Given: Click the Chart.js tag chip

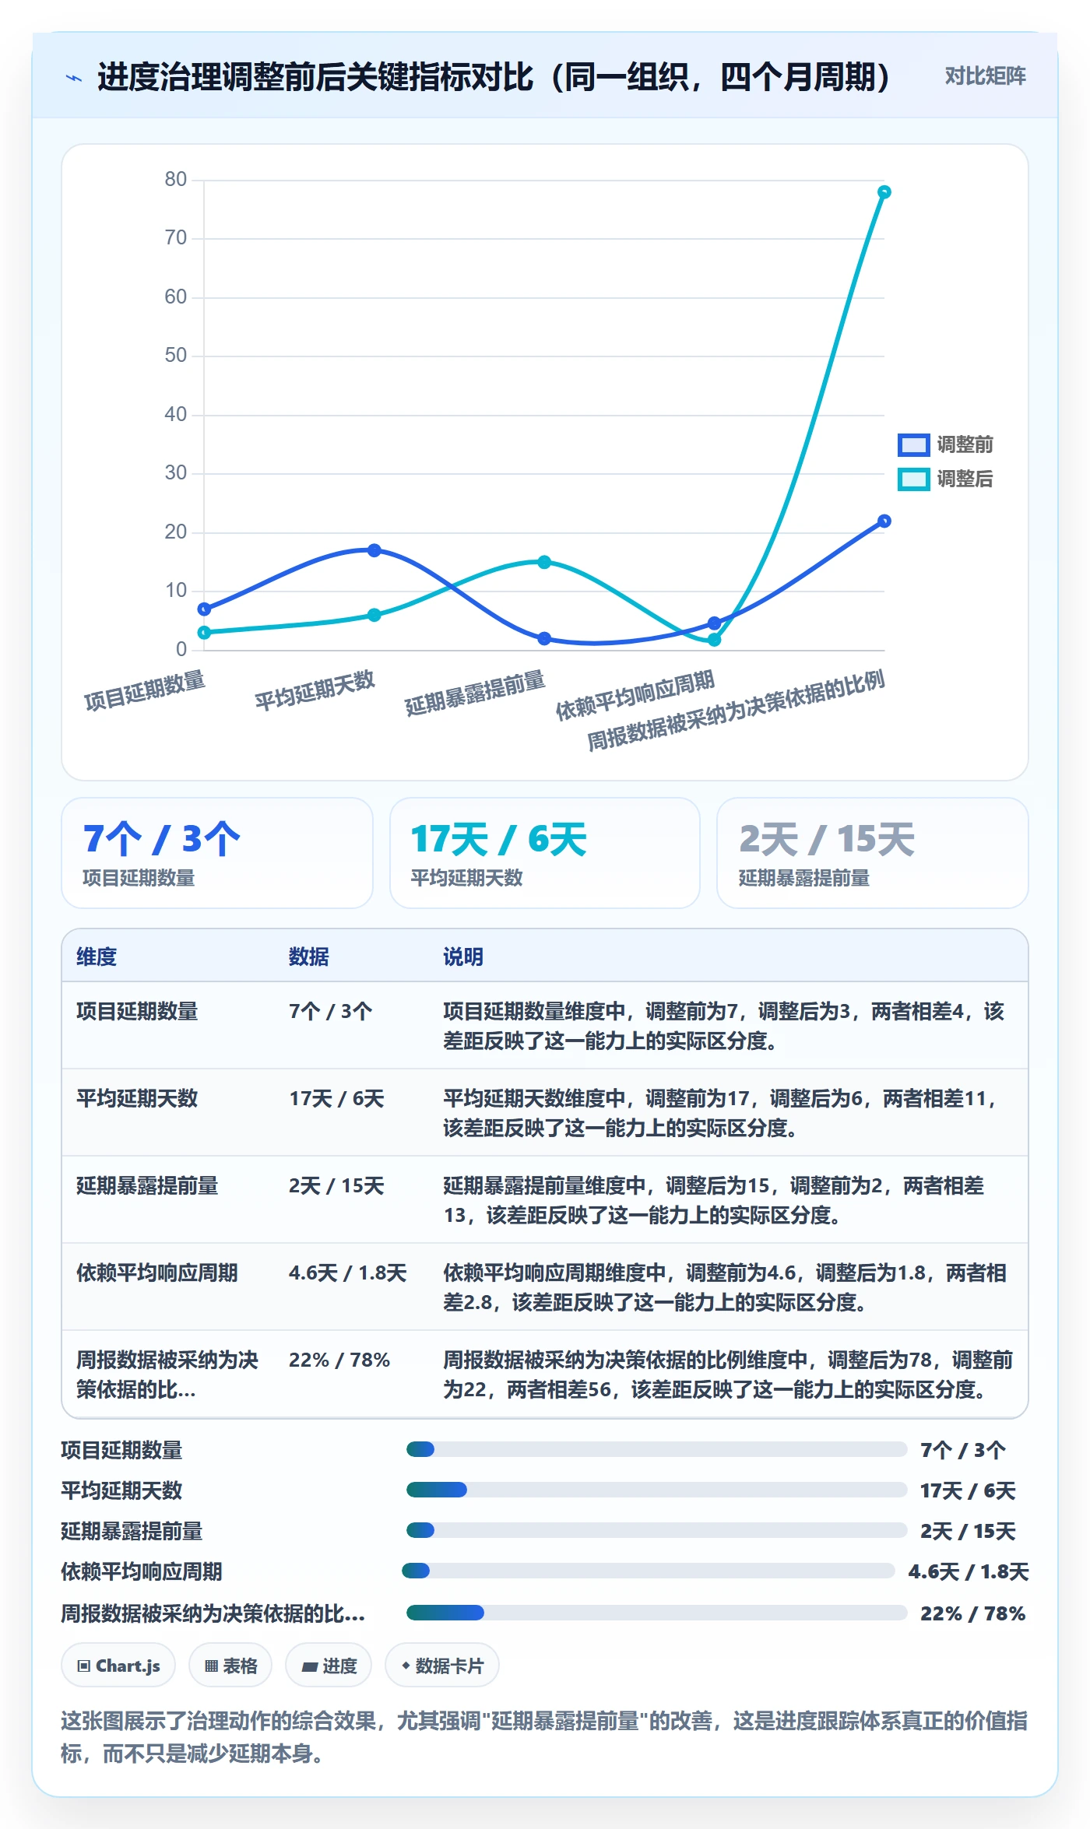Looking at the screenshot, I should tap(118, 1665).
